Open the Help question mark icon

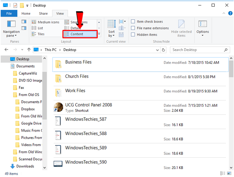pyautogui.click(x=230, y=13)
